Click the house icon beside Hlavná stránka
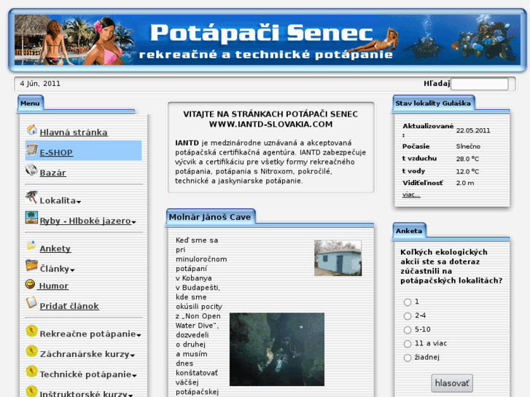Viewport: 530px width, 397px height. click(32, 130)
